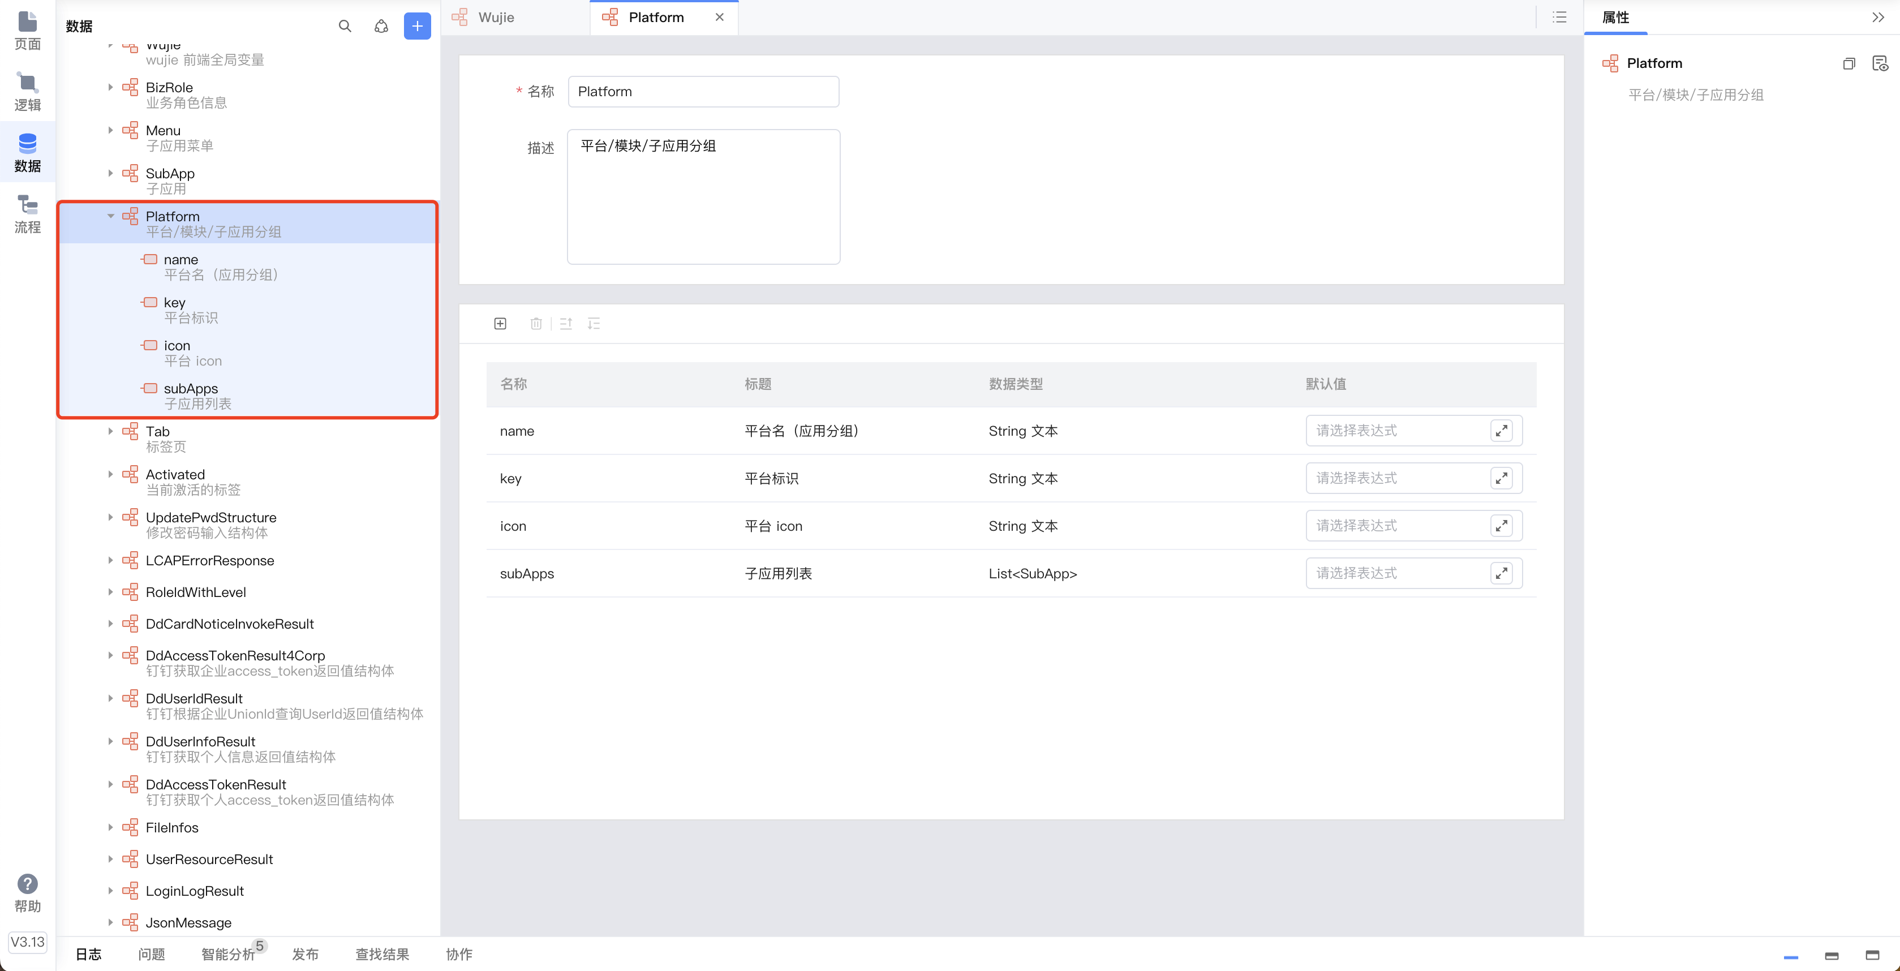Click the blue plus add button

pos(417,27)
